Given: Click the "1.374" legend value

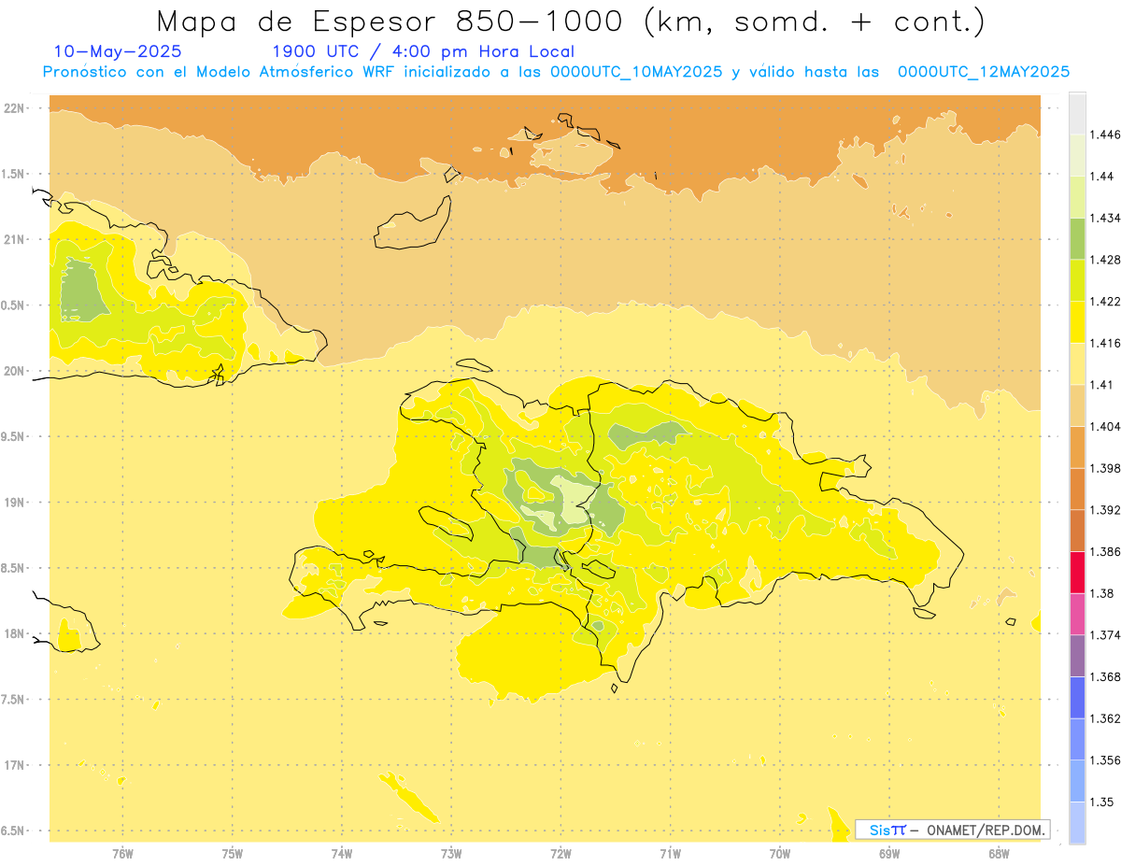Looking at the screenshot, I should tap(1105, 635).
